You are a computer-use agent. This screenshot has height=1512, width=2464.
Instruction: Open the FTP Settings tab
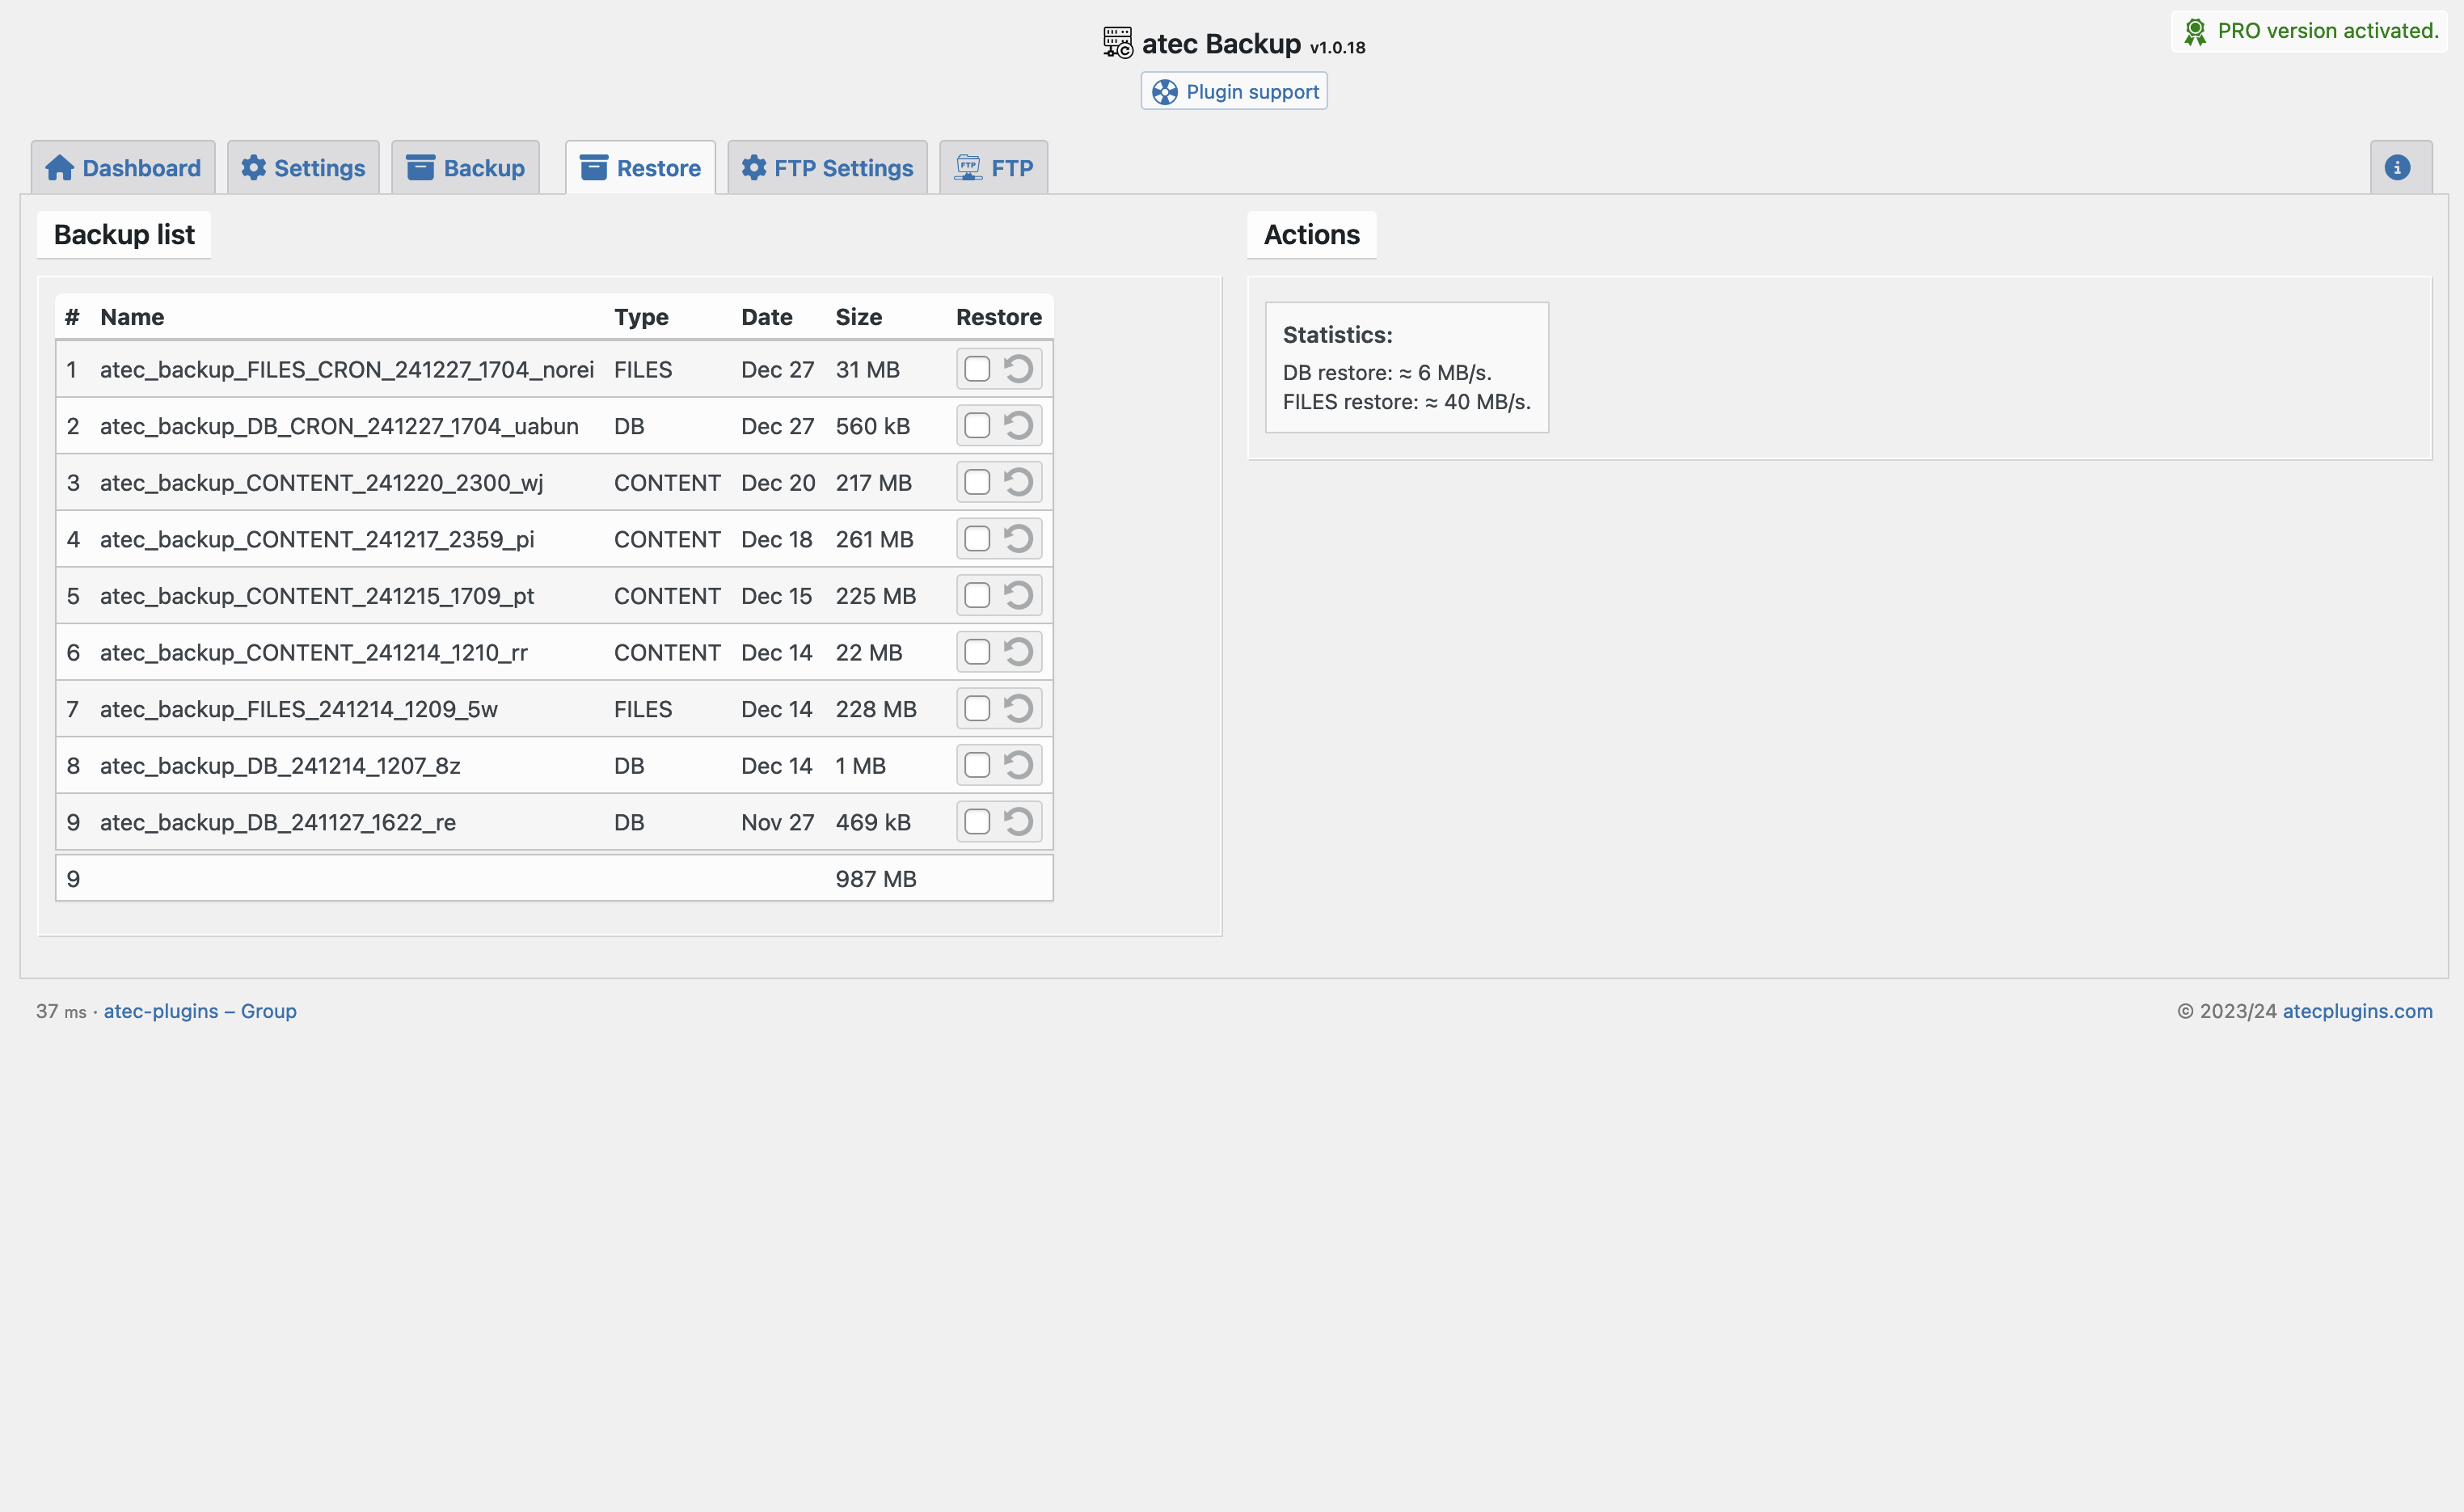pyautogui.click(x=827, y=167)
